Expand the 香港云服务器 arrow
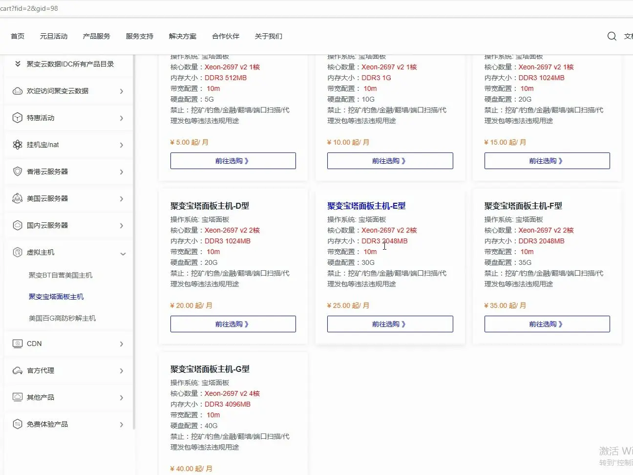The height and width of the screenshot is (475, 633). pyautogui.click(x=122, y=172)
